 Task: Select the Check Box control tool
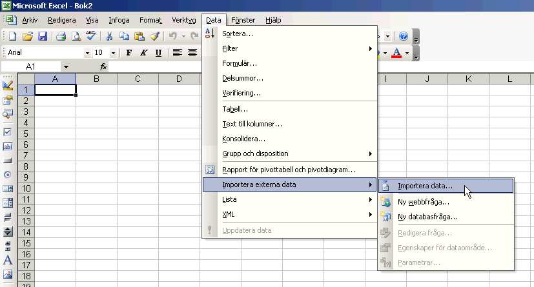click(x=8, y=132)
